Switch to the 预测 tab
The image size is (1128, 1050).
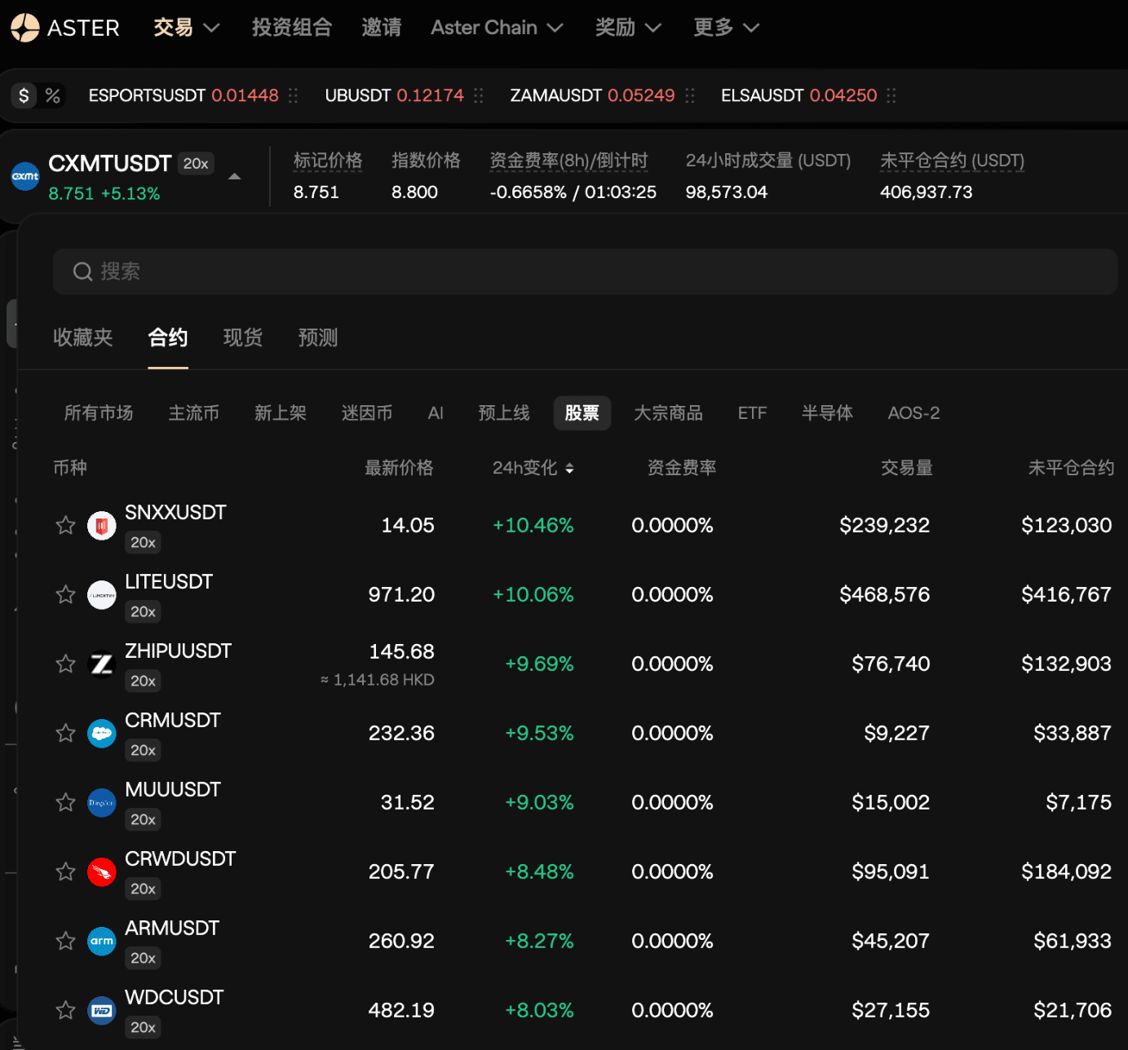pos(318,337)
